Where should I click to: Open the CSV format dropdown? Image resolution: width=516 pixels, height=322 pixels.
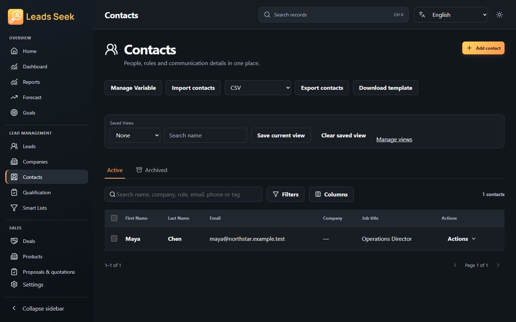pos(258,88)
